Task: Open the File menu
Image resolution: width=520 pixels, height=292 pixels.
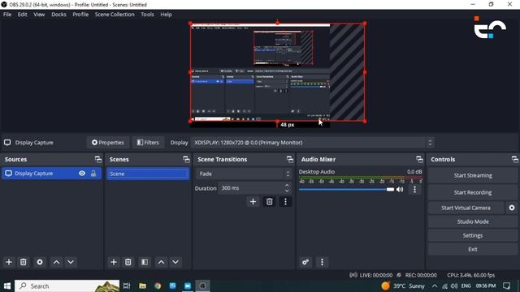Action: point(7,15)
